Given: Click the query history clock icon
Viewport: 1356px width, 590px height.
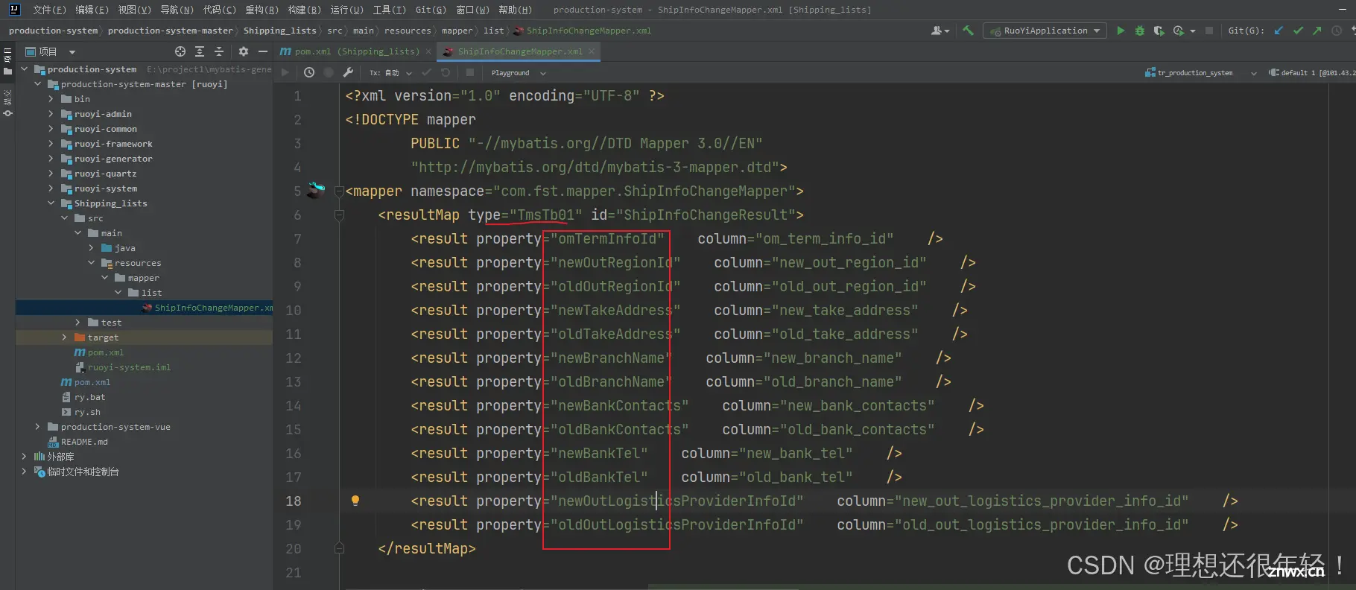Looking at the screenshot, I should [309, 72].
